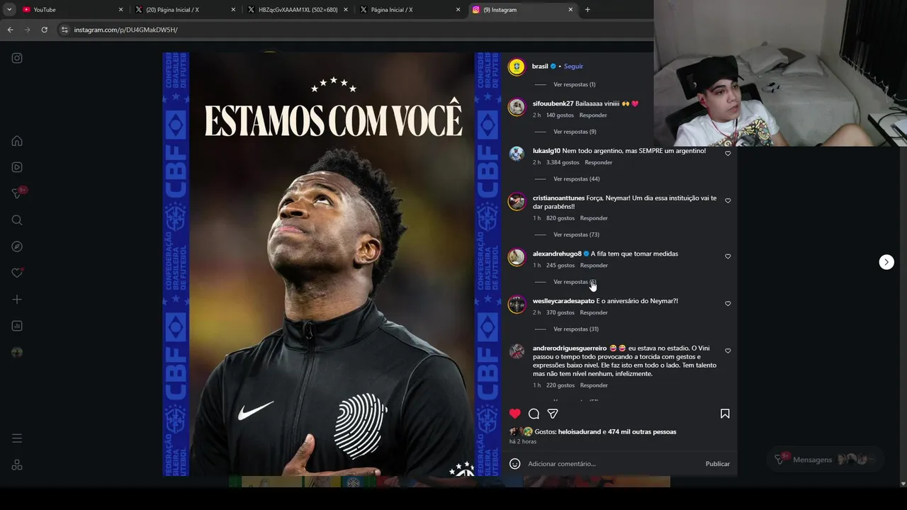This screenshot has width=907, height=510.
Task: Like andrerodriguesguerreiro's comment
Action: 728,351
